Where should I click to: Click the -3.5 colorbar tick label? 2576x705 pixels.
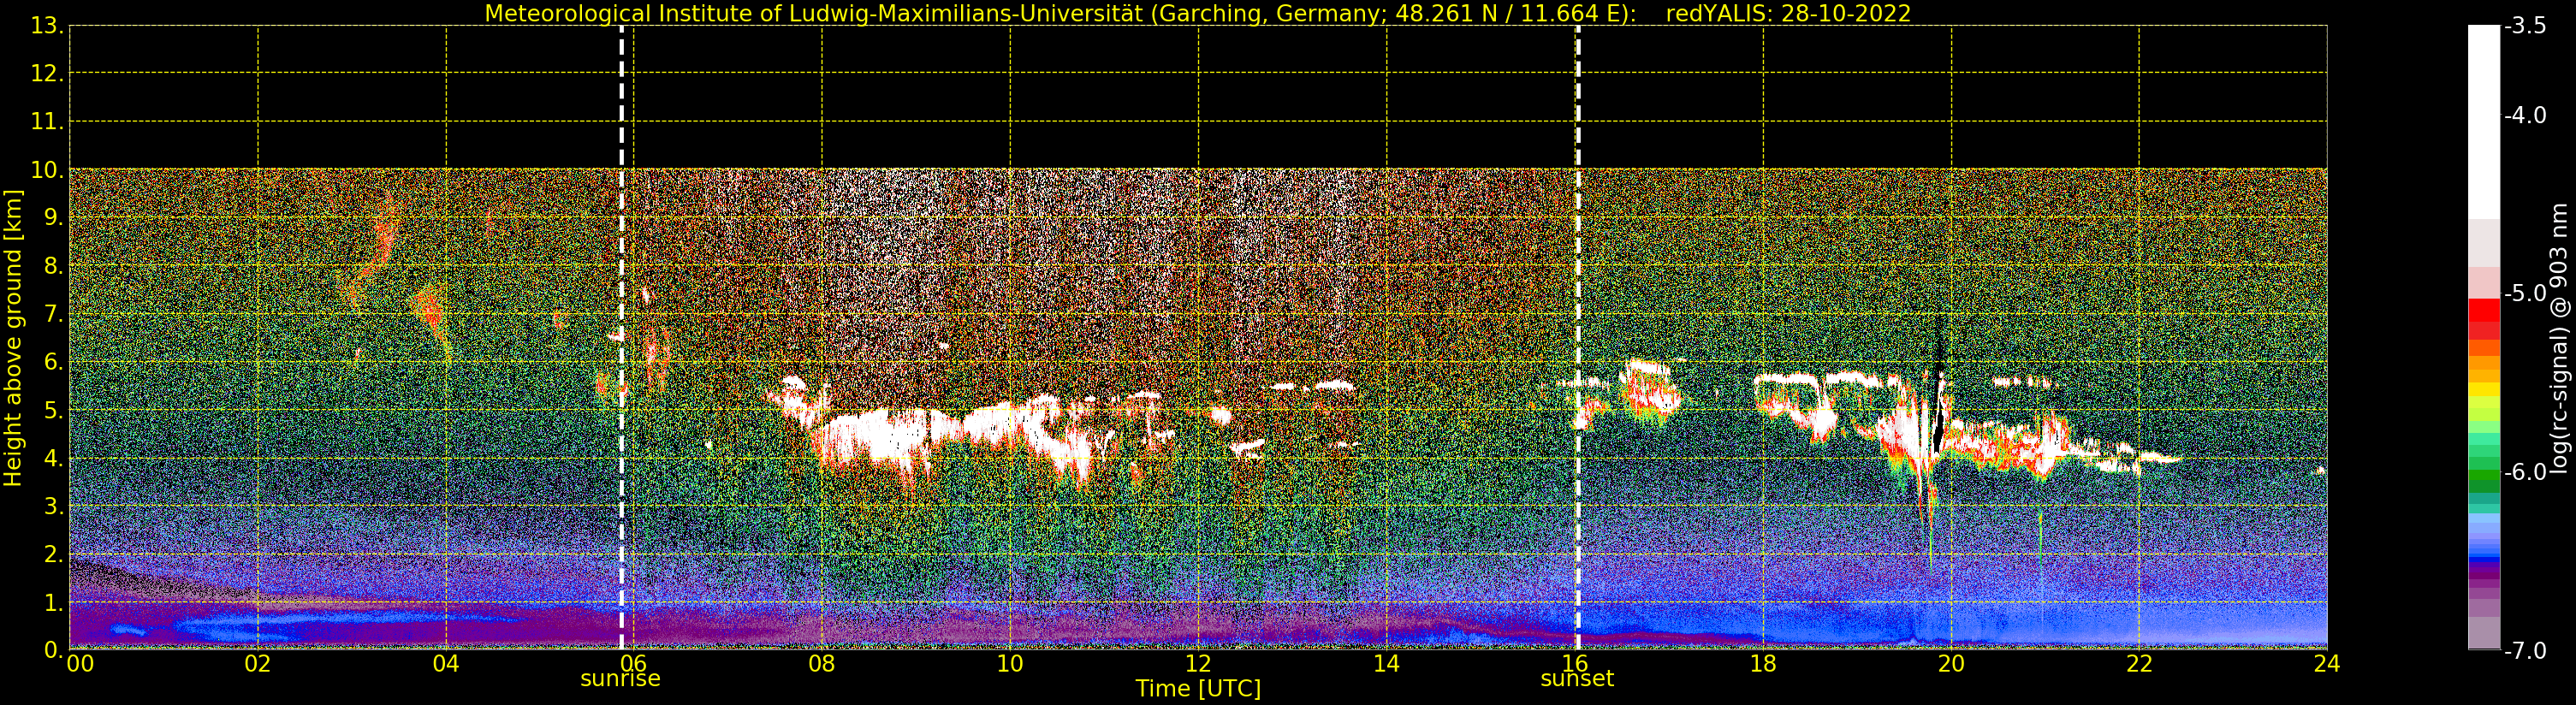[x=2525, y=26]
